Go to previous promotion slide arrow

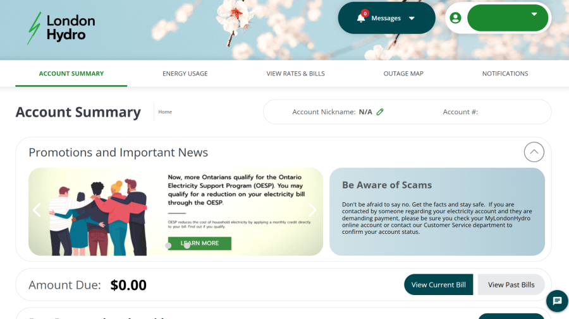pos(37,210)
